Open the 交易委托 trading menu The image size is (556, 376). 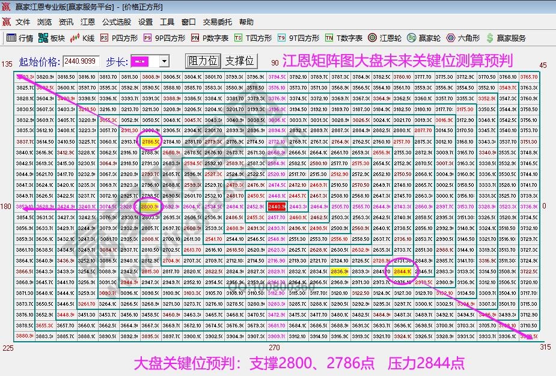point(216,22)
